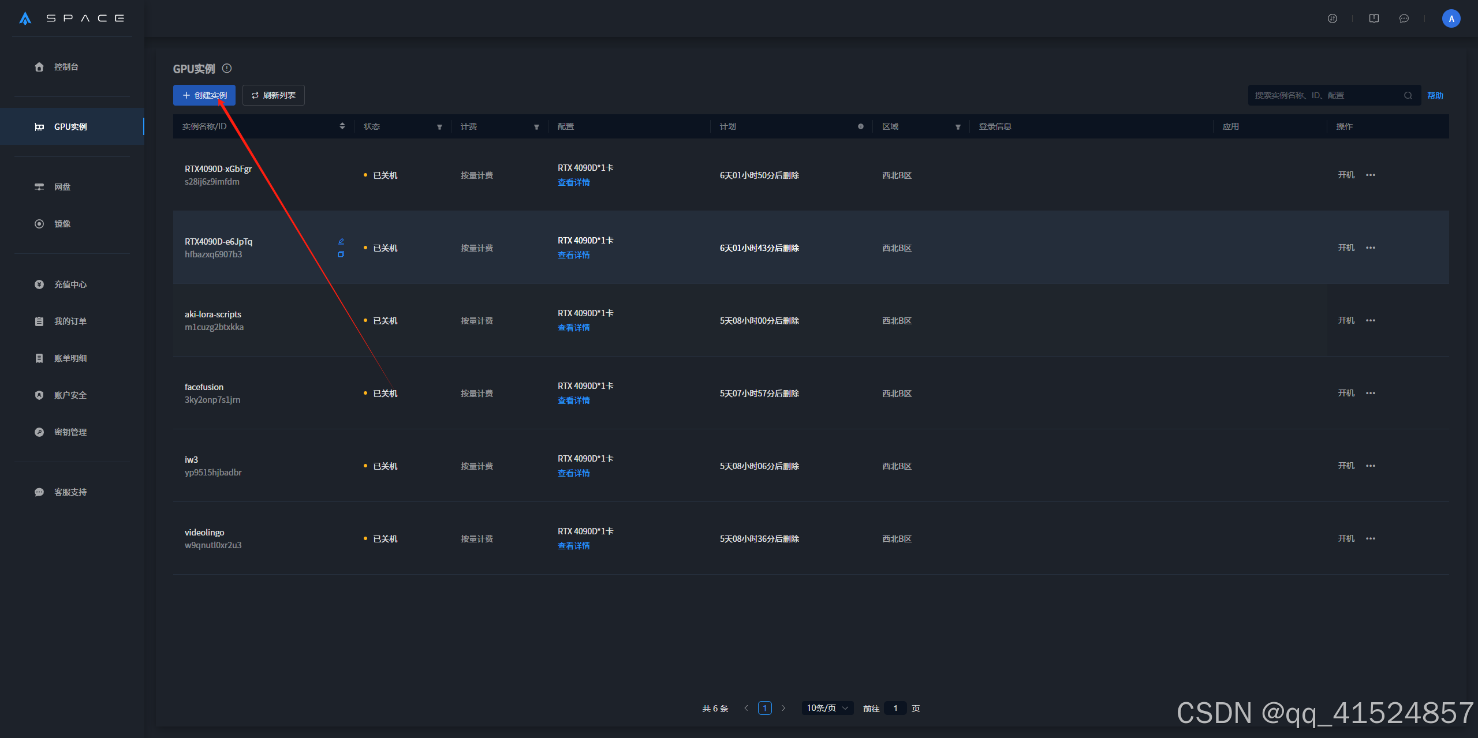
Task: Open the documentation book icon in header
Action: point(1374,18)
